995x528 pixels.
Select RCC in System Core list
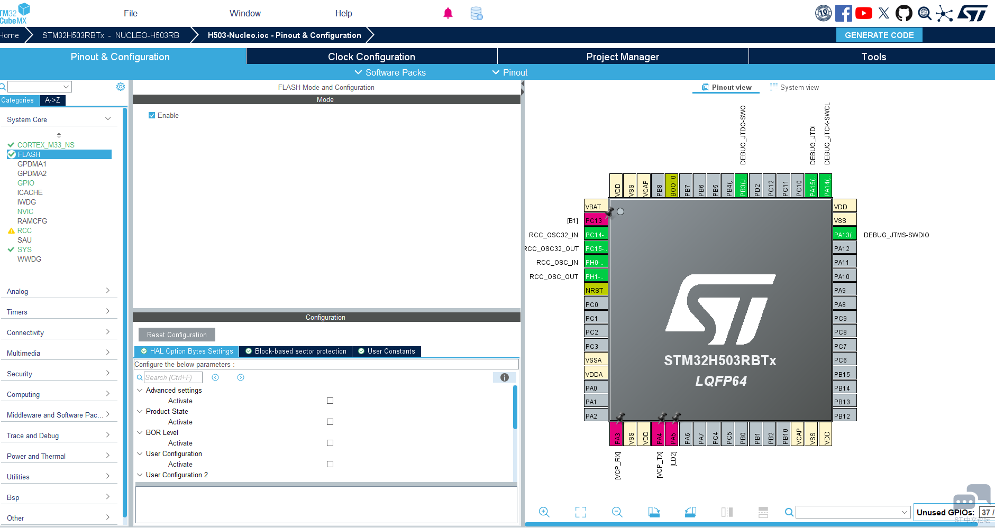(24, 230)
